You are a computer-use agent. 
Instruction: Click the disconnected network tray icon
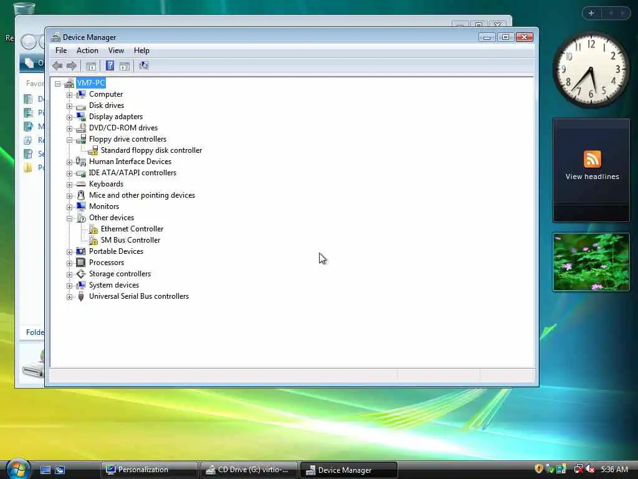pyautogui.click(x=578, y=469)
